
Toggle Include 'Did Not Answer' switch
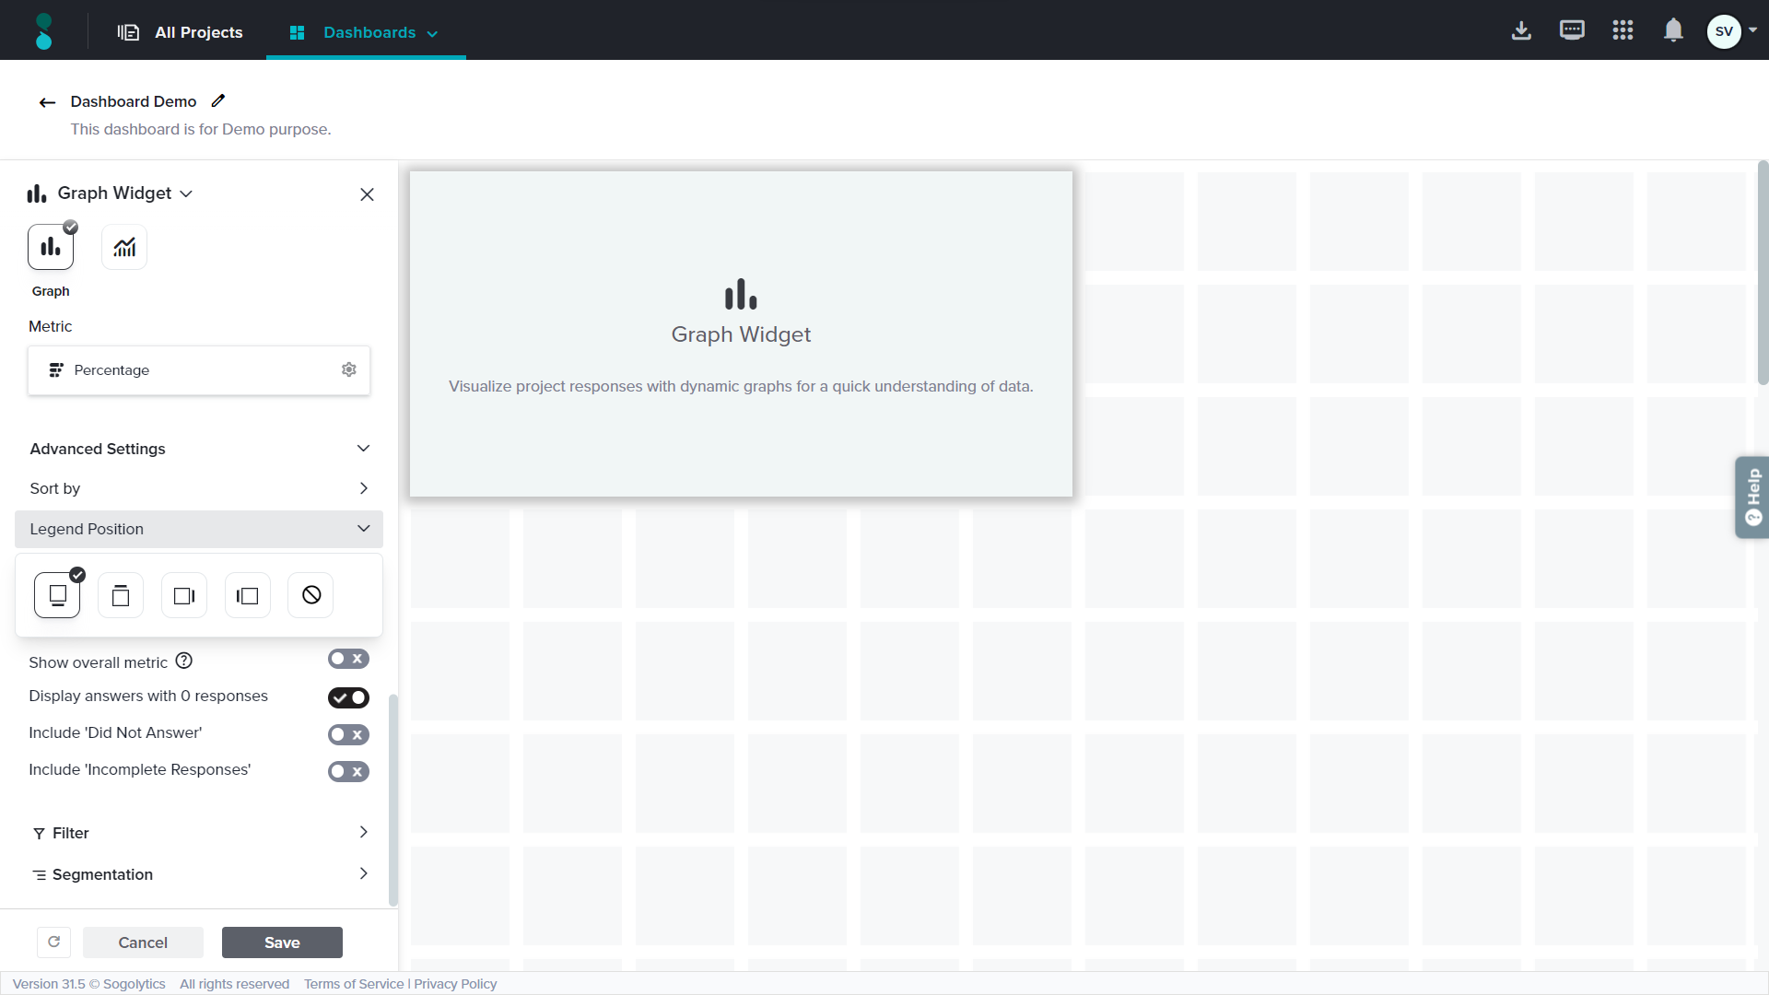click(x=348, y=734)
